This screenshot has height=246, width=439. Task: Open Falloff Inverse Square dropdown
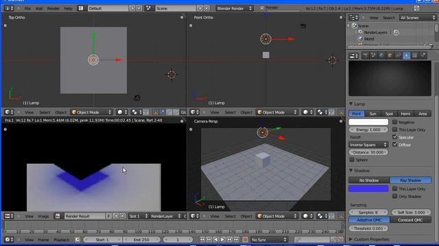[x=368, y=145]
